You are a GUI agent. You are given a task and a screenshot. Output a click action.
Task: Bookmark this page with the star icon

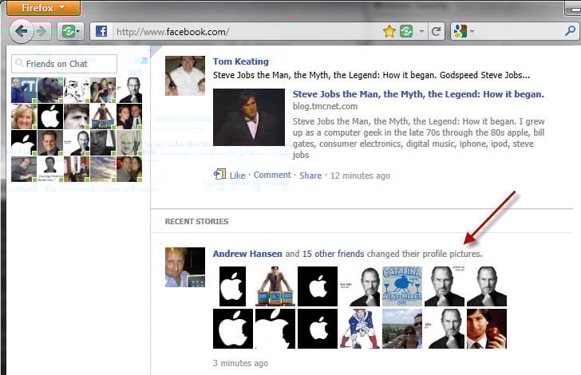click(389, 32)
